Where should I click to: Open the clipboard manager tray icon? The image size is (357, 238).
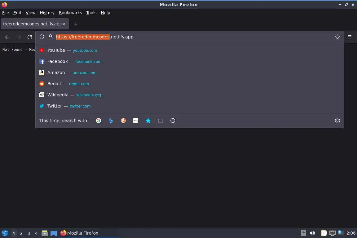pyautogui.click(x=324, y=233)
